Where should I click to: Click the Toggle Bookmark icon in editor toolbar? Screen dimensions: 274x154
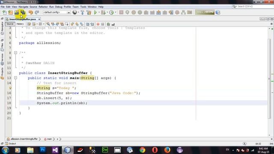(82, 24)
